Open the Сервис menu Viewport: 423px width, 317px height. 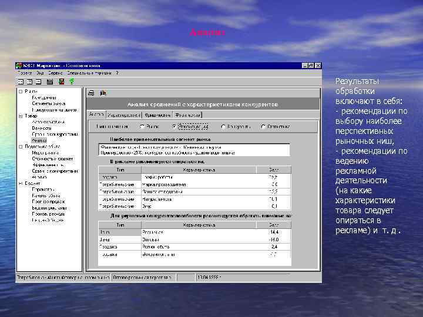[55, 73]
